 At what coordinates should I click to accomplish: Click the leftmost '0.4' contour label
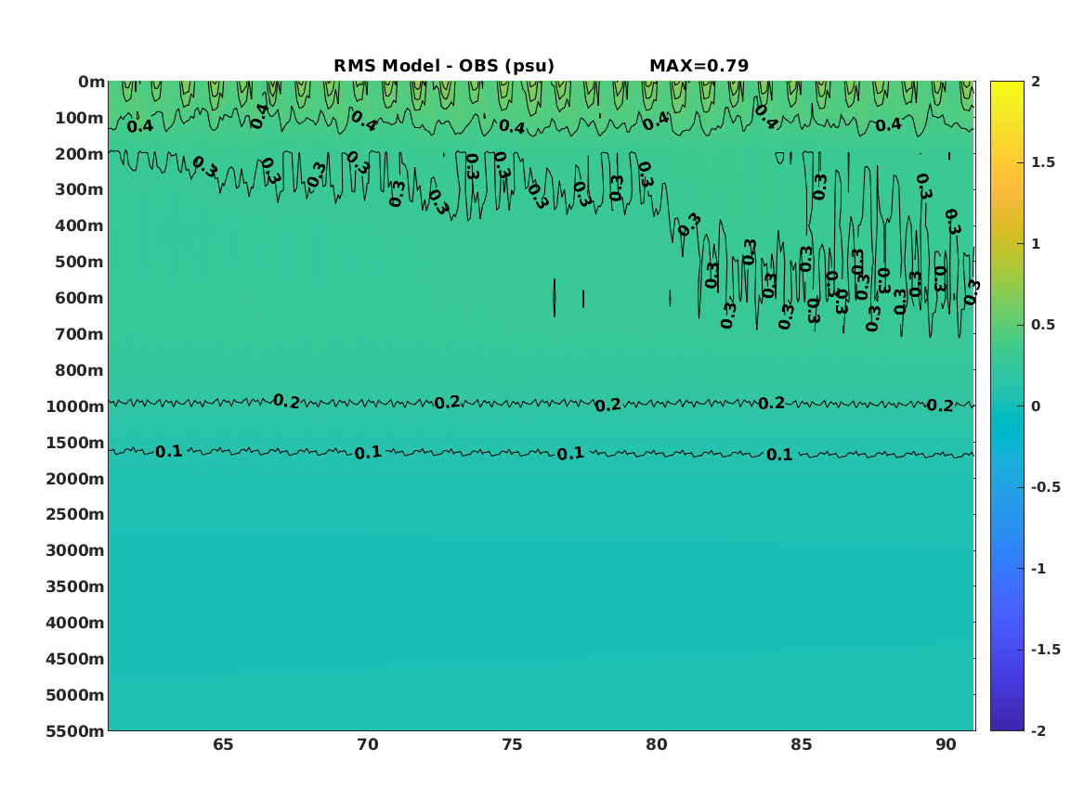point(140,126)
